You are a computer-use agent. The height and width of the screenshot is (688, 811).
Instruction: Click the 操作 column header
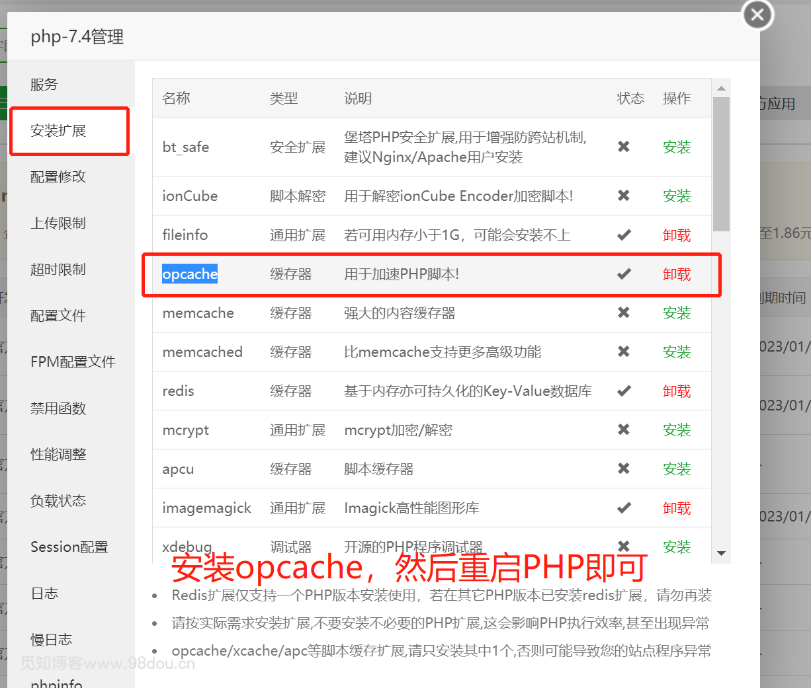677,98
